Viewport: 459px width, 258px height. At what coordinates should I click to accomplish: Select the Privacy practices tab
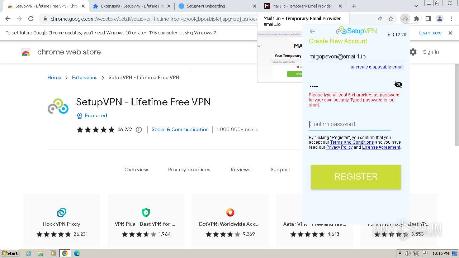pyautogui.click(x=189, y=169)
